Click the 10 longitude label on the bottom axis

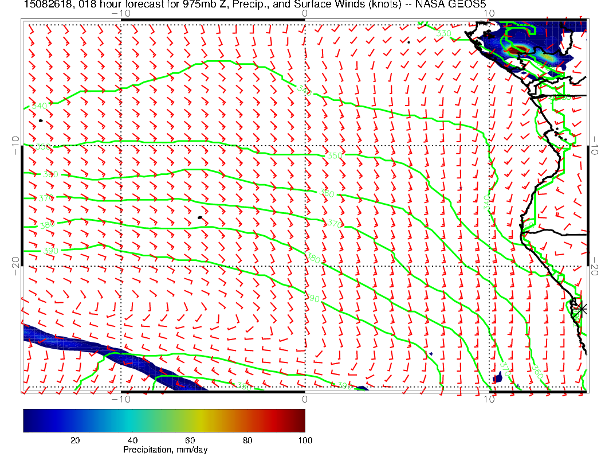[x=489, y=399]
